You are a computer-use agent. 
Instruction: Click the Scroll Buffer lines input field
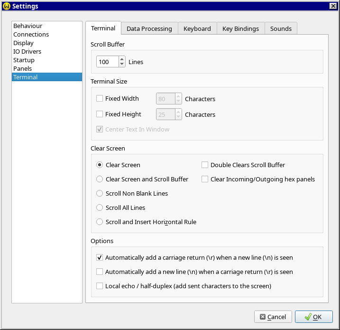[107, 62]
